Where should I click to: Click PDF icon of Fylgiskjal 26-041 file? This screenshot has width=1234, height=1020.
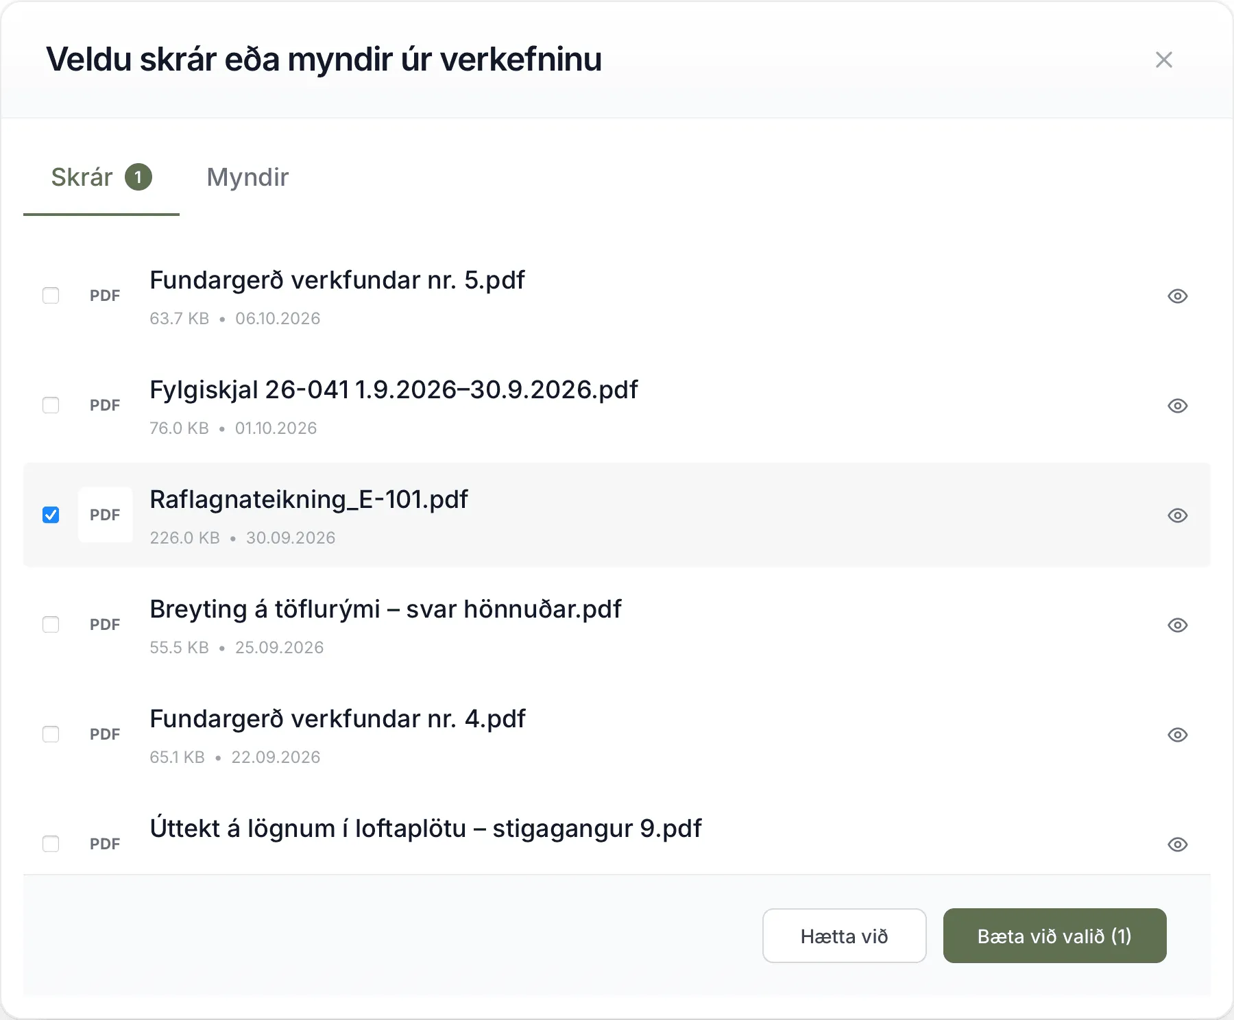click(x=105, y=405)
